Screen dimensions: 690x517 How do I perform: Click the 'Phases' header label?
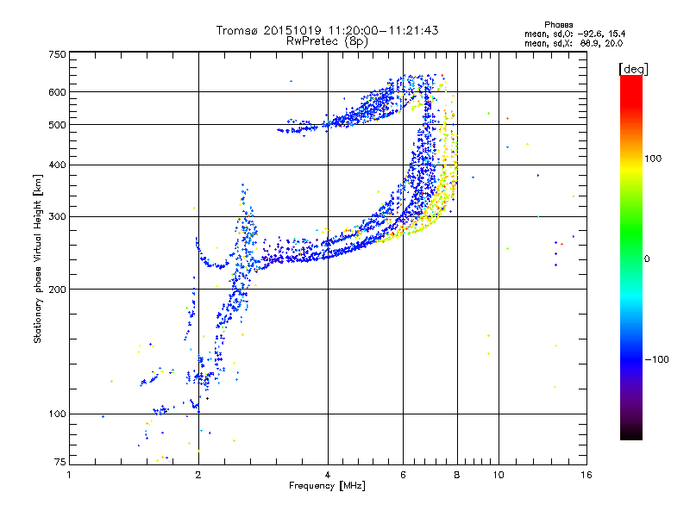[558, 25]
